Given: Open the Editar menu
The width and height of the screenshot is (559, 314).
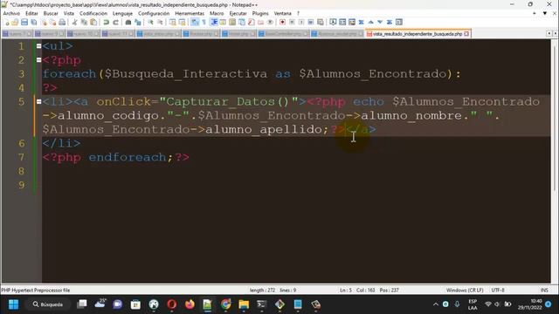Looking at the screenshot, I should 31,13.
